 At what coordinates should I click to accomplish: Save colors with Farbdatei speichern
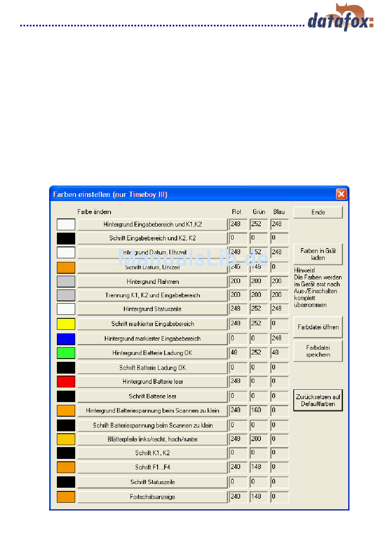(318, 351)
